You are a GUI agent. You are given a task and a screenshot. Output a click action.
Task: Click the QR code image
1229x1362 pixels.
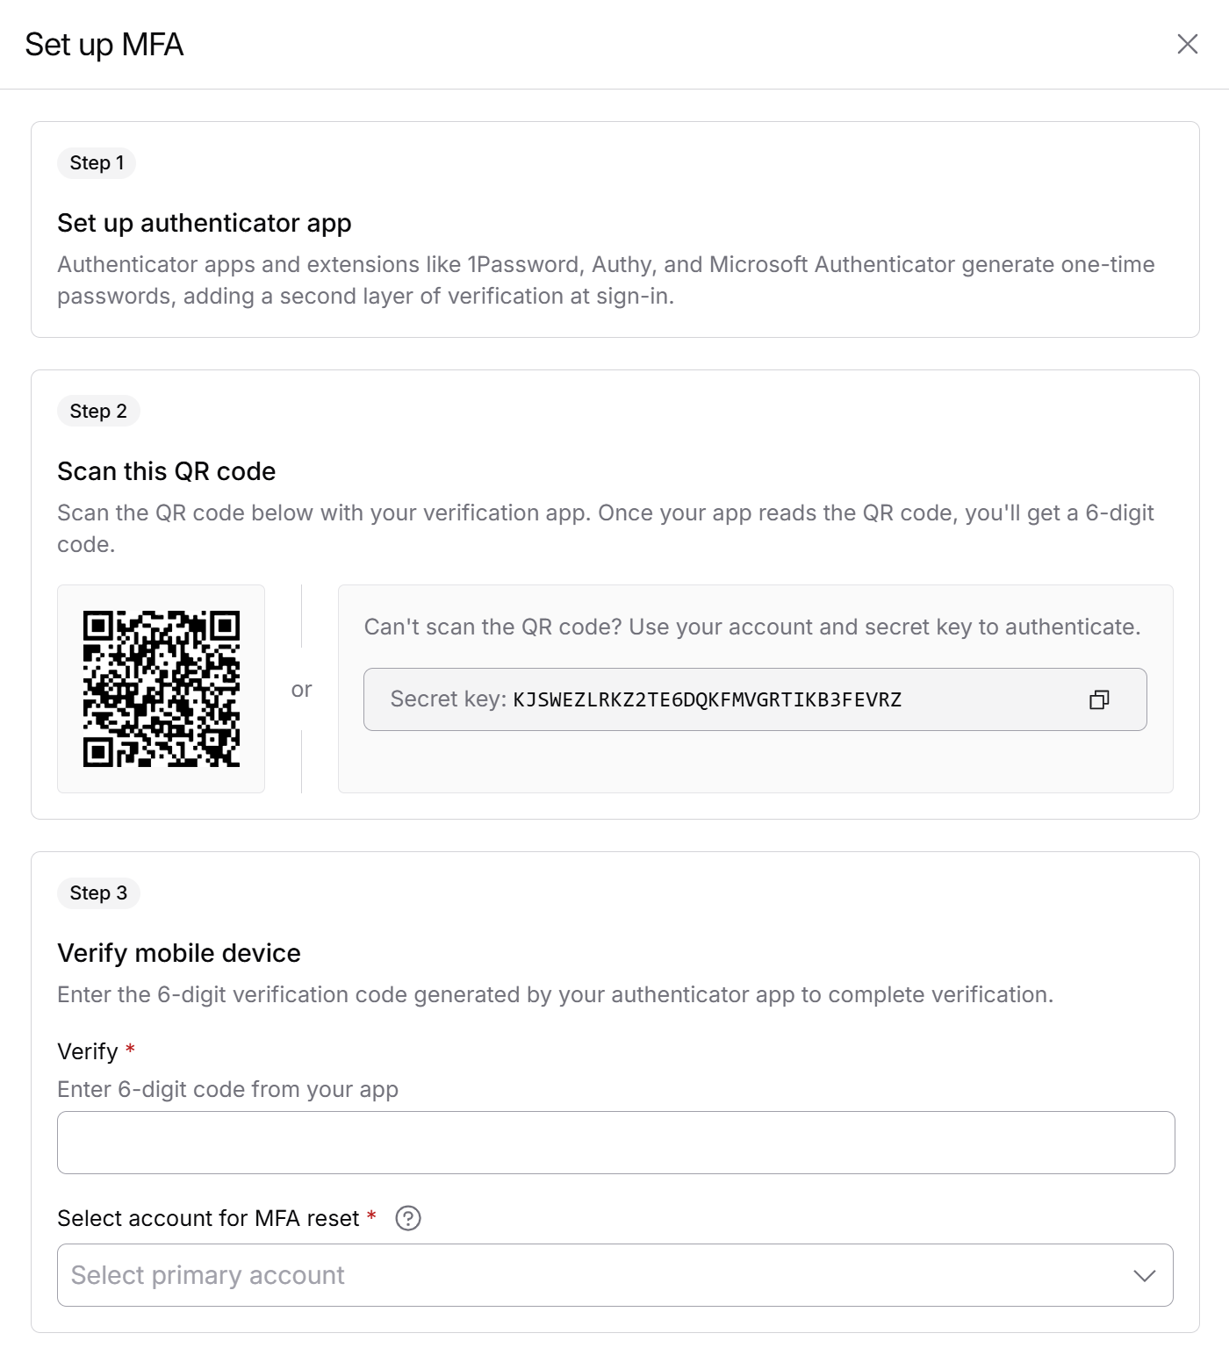pyautogui.click(x=162, y=689)
